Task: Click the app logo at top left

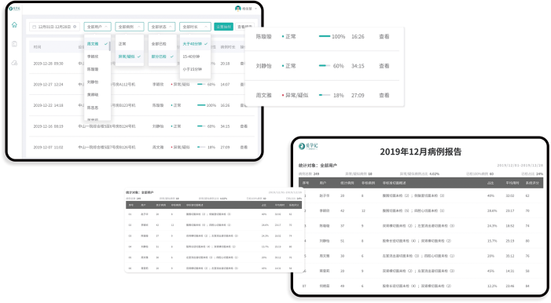Action: [x=15, y=9]
